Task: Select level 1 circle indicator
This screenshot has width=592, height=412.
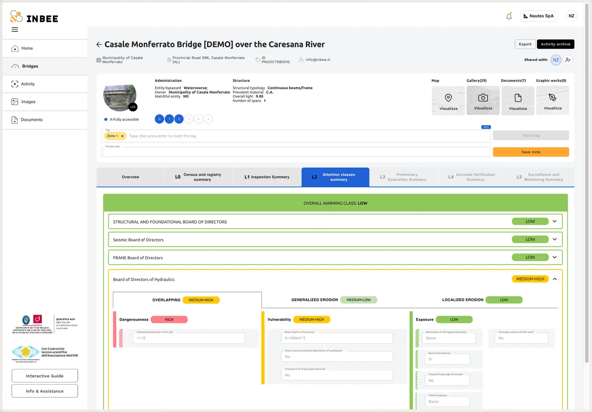Action: 169,119
